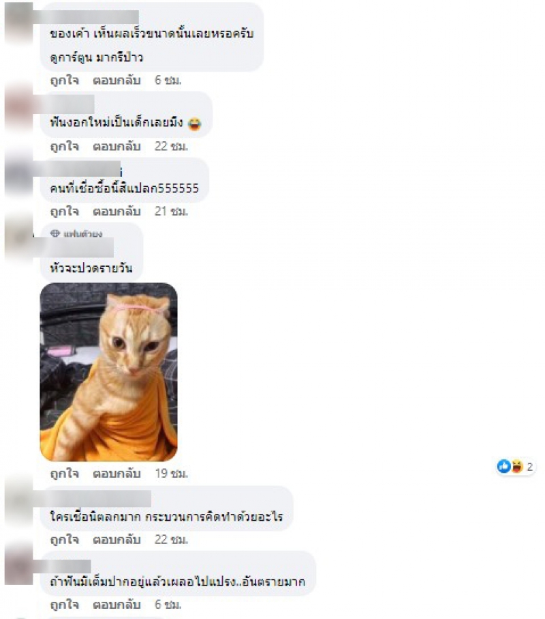545x619 pixels.
Task: Reply to the cat picture comment
Action: [116, 473]
